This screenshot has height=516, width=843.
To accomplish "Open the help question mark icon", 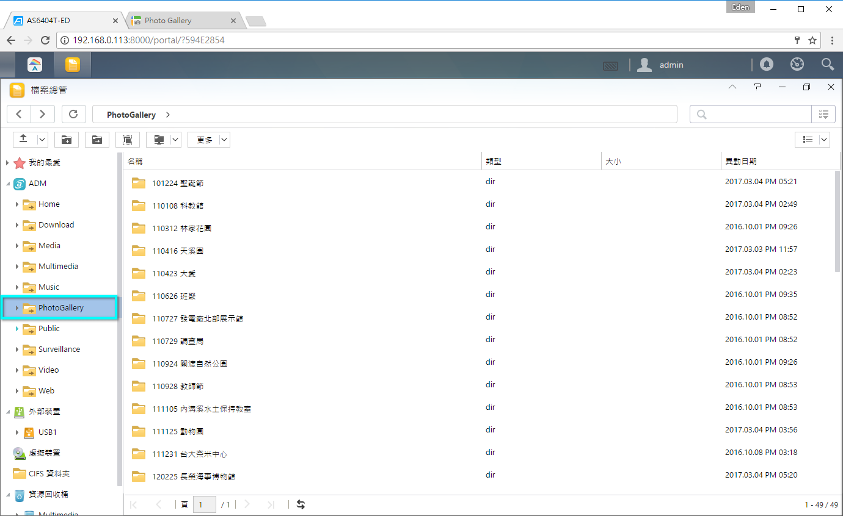I will click(x=757, y=87).
